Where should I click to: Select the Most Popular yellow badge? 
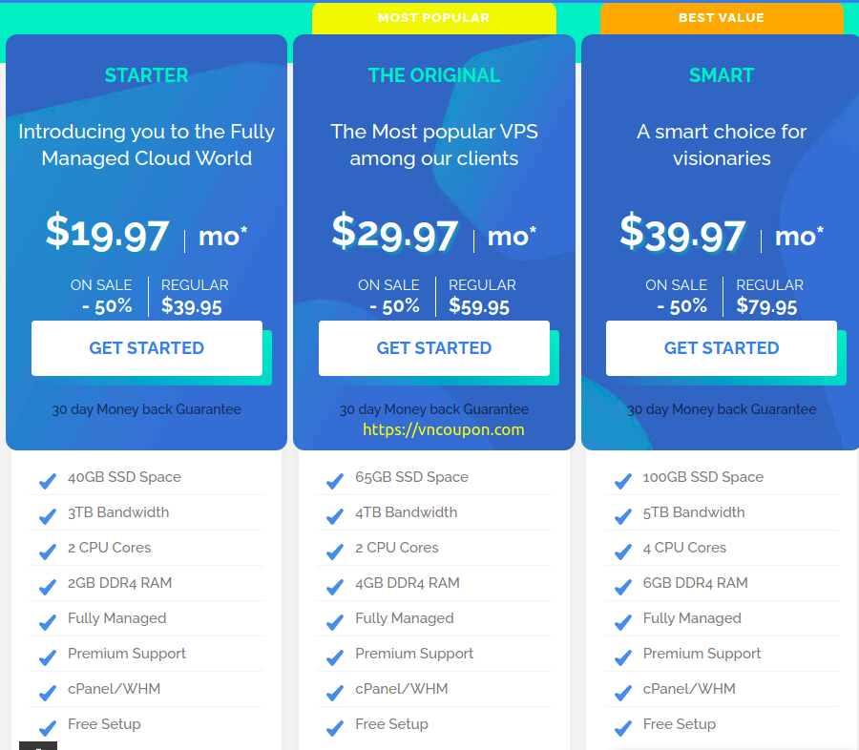(x=434, y=18)
